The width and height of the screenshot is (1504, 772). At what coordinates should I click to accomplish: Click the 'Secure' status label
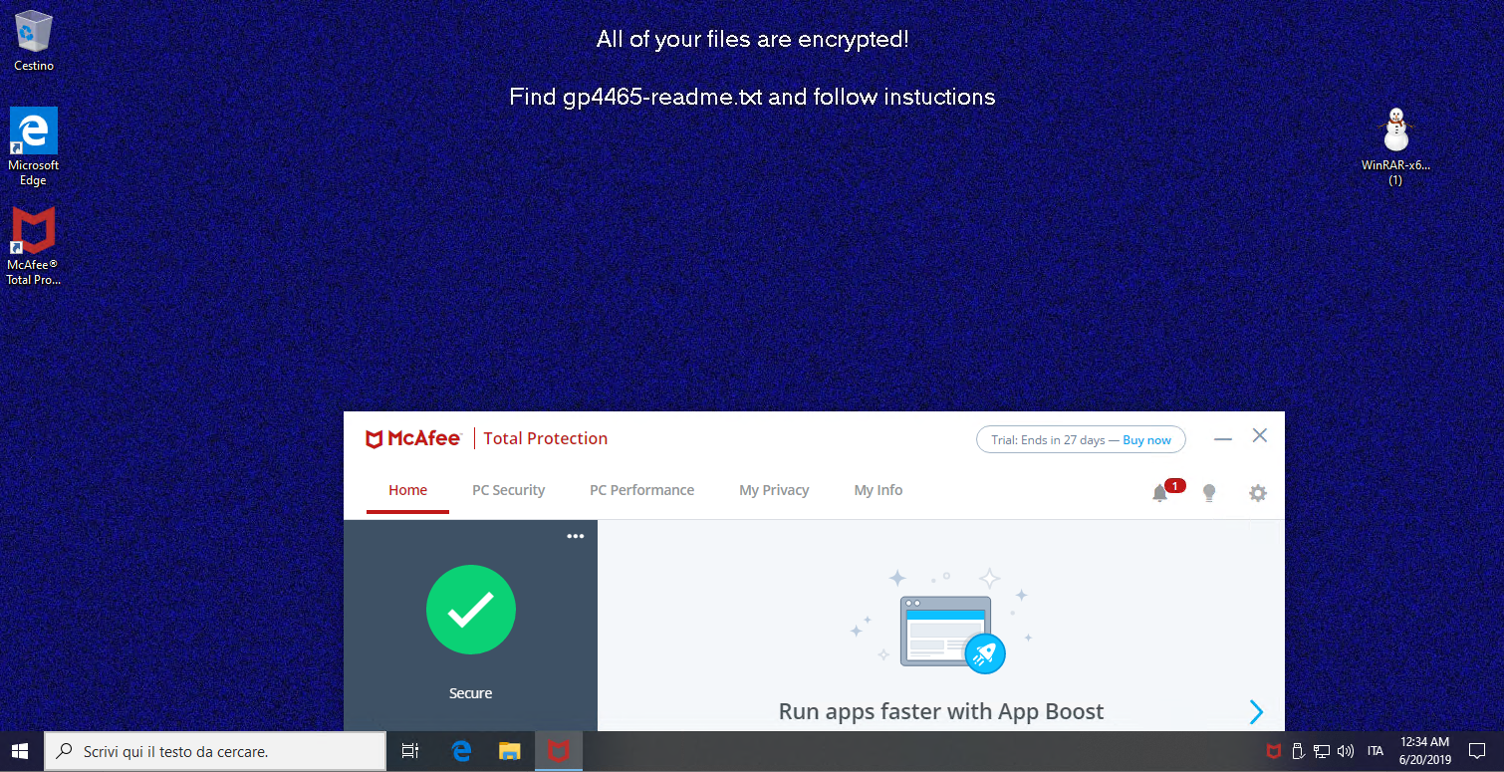coord(471,693)
